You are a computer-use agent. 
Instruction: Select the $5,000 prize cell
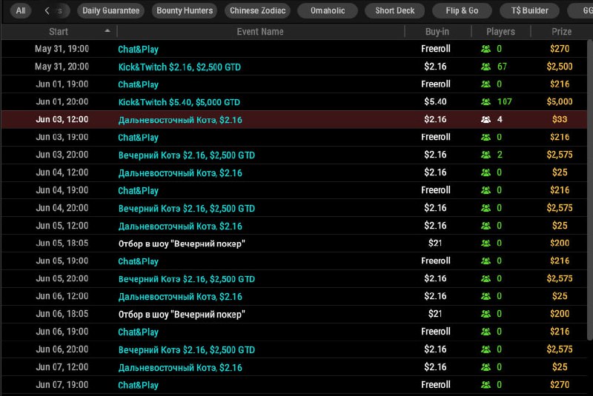coord(560,101)
